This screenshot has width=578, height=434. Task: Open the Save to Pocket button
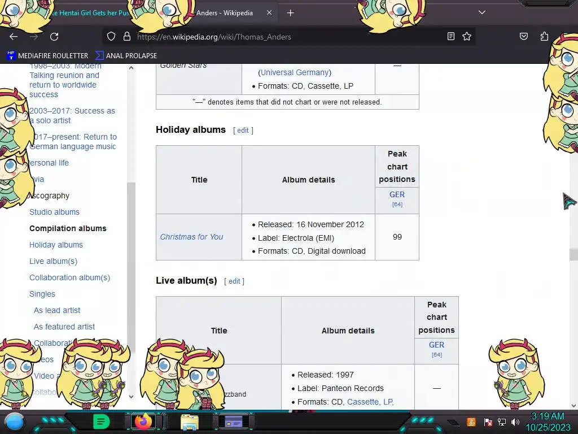[523, 36]
